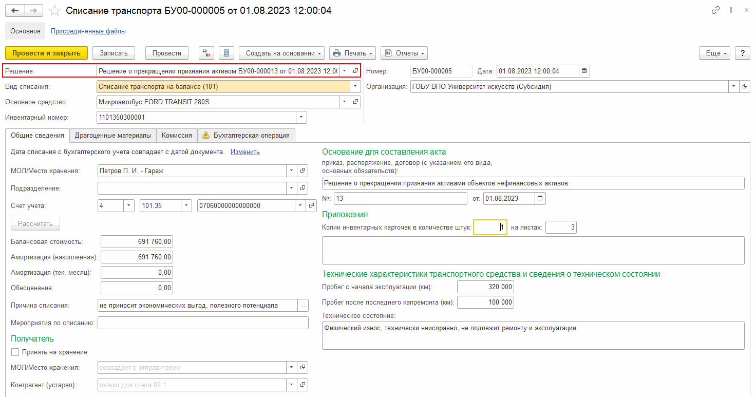Open the Еще menu

coord(715,53)
